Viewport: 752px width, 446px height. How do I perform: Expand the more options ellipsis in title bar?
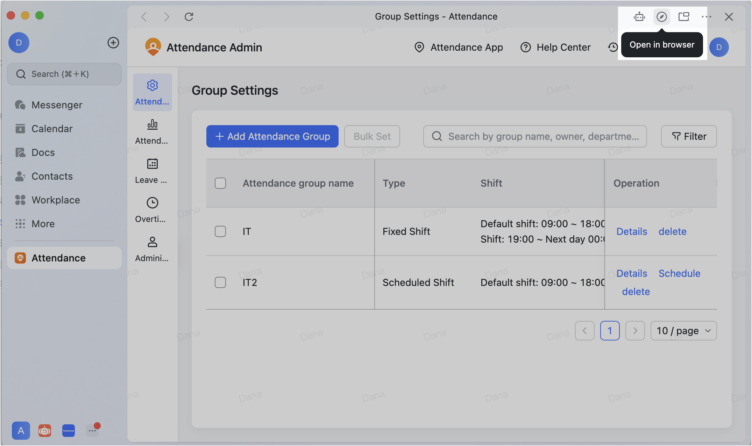707,16
